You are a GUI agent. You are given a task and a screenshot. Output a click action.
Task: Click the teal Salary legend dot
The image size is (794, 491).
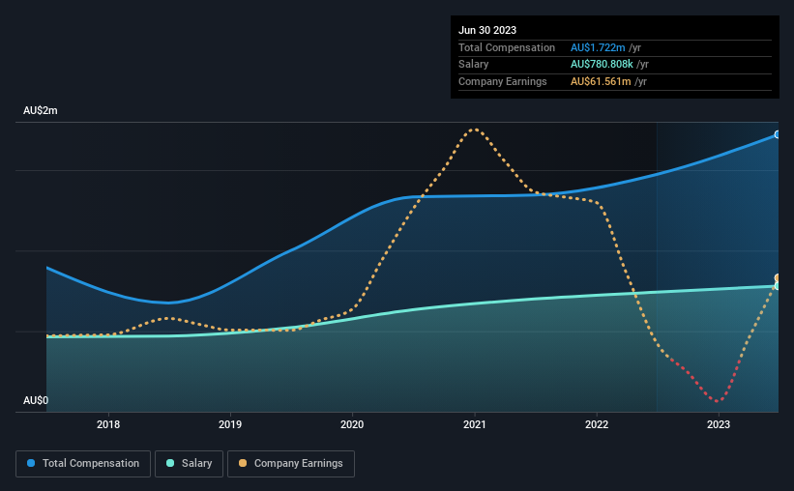pyautogui.click(x=170, y=463)
